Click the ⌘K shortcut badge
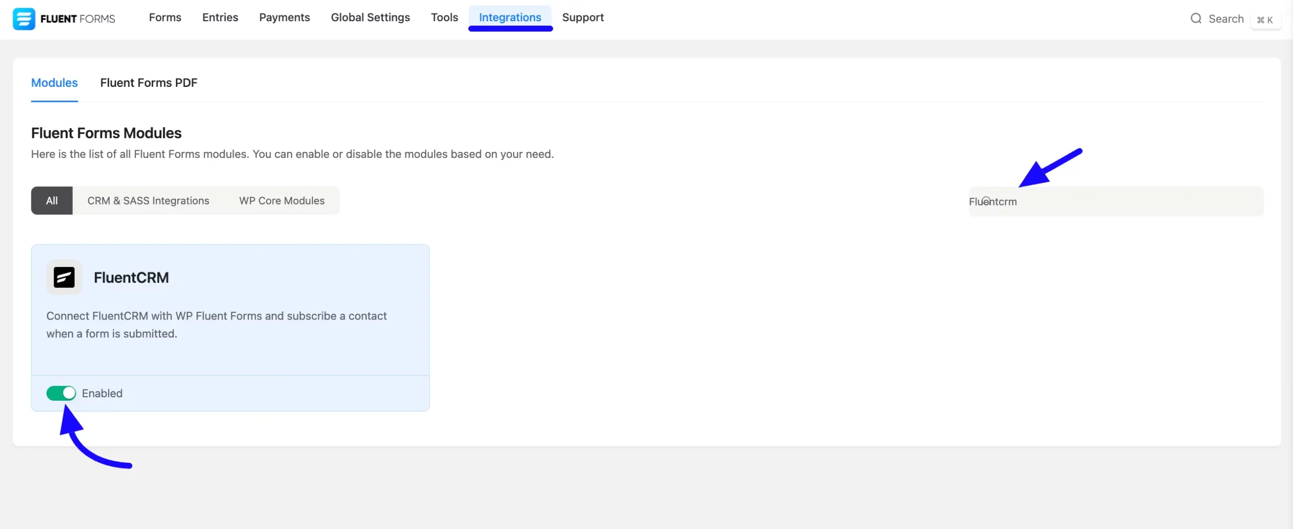This screenshot has height=529, width=1293. [x=1265, y=20]
